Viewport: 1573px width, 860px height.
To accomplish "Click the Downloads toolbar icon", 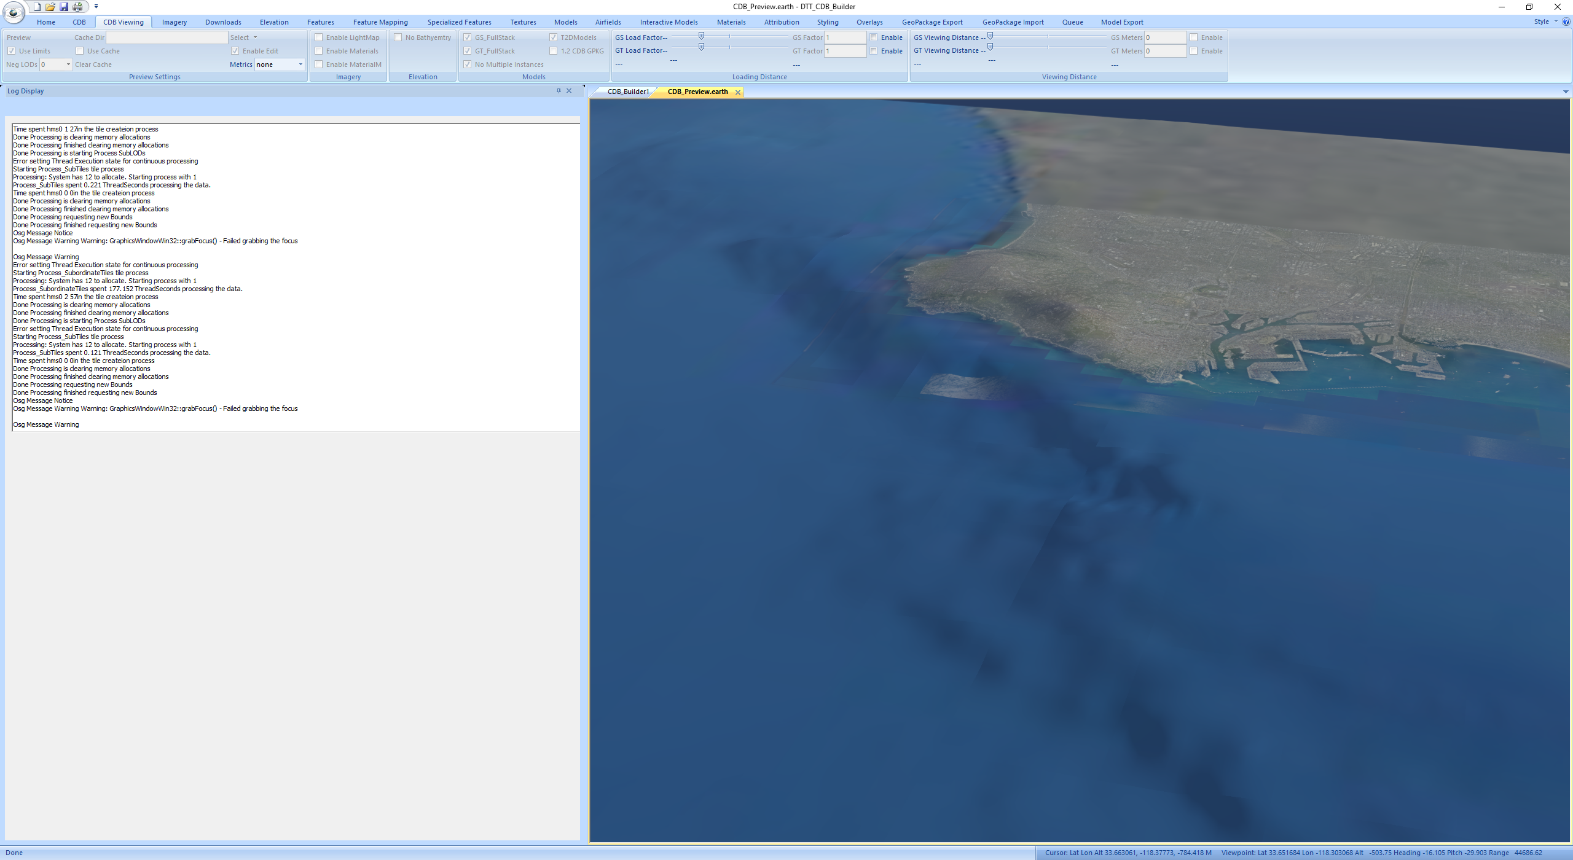I will point(222,21).
